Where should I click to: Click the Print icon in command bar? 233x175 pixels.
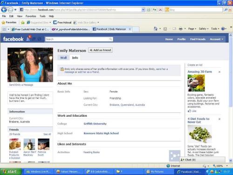pos(181,29)
